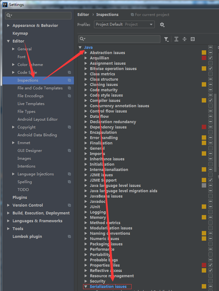Click the search icon in settings search
This screenshot has width=219, height=291.
[10, 15]
